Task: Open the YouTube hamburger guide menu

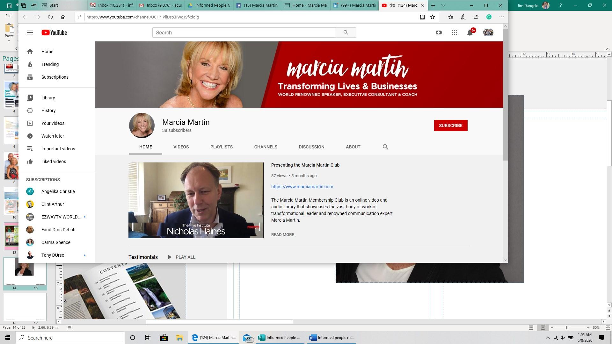Action: (x=30, y=32)
